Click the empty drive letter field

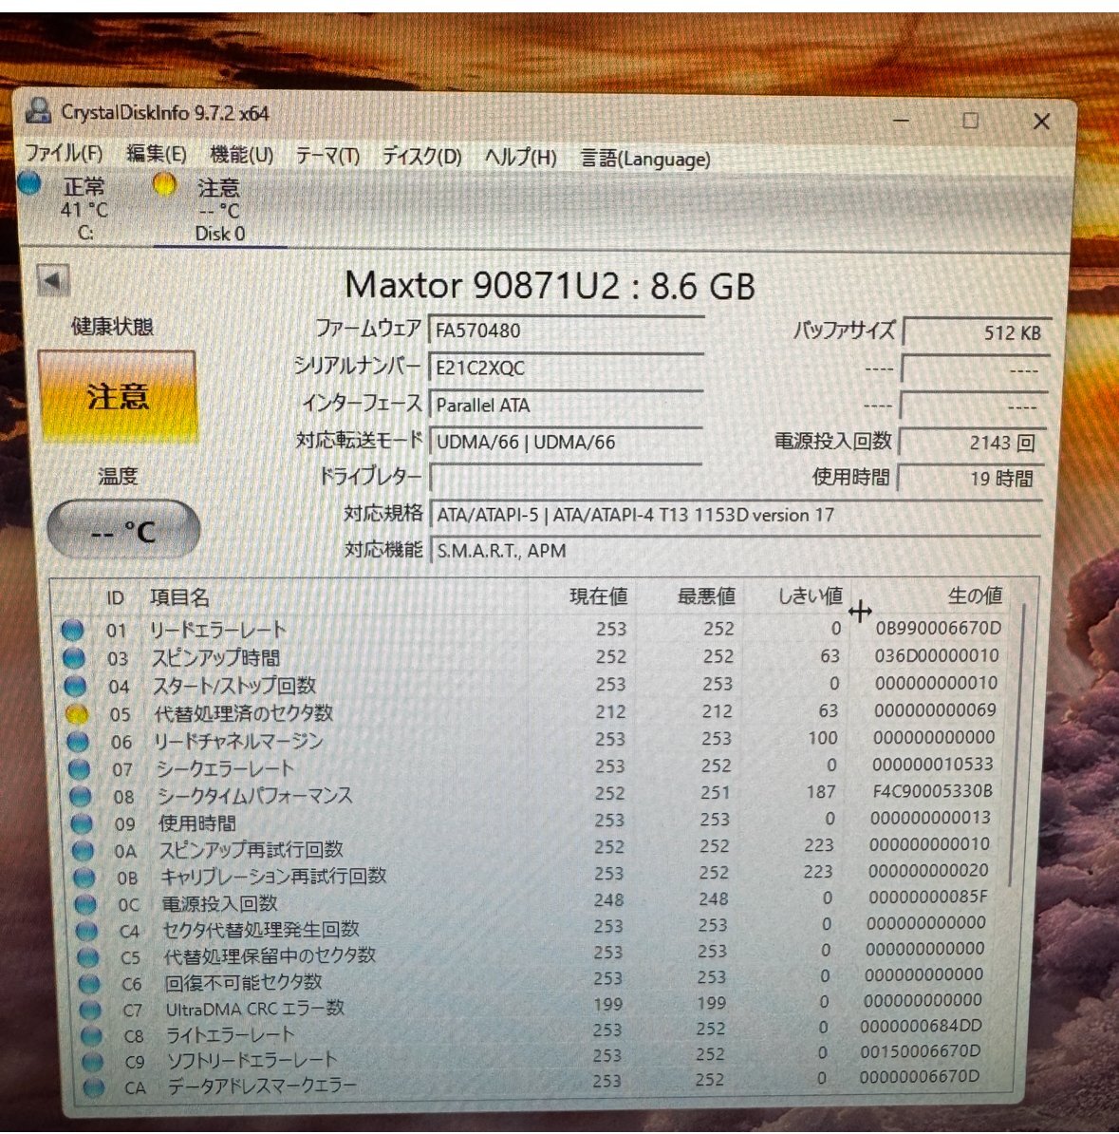[x=566, y=478]
